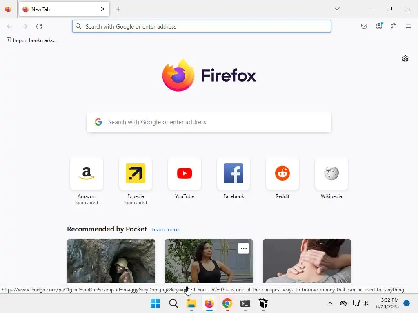This screenshot has height=313, width=418.
Task: Open Pocket story with neck pain image
Action: click(307, 261)
